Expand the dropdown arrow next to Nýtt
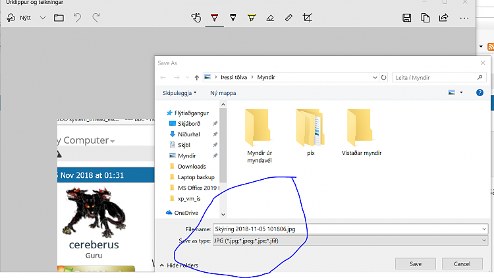Screen dimensions: 494x278 (x=43, y=18)
